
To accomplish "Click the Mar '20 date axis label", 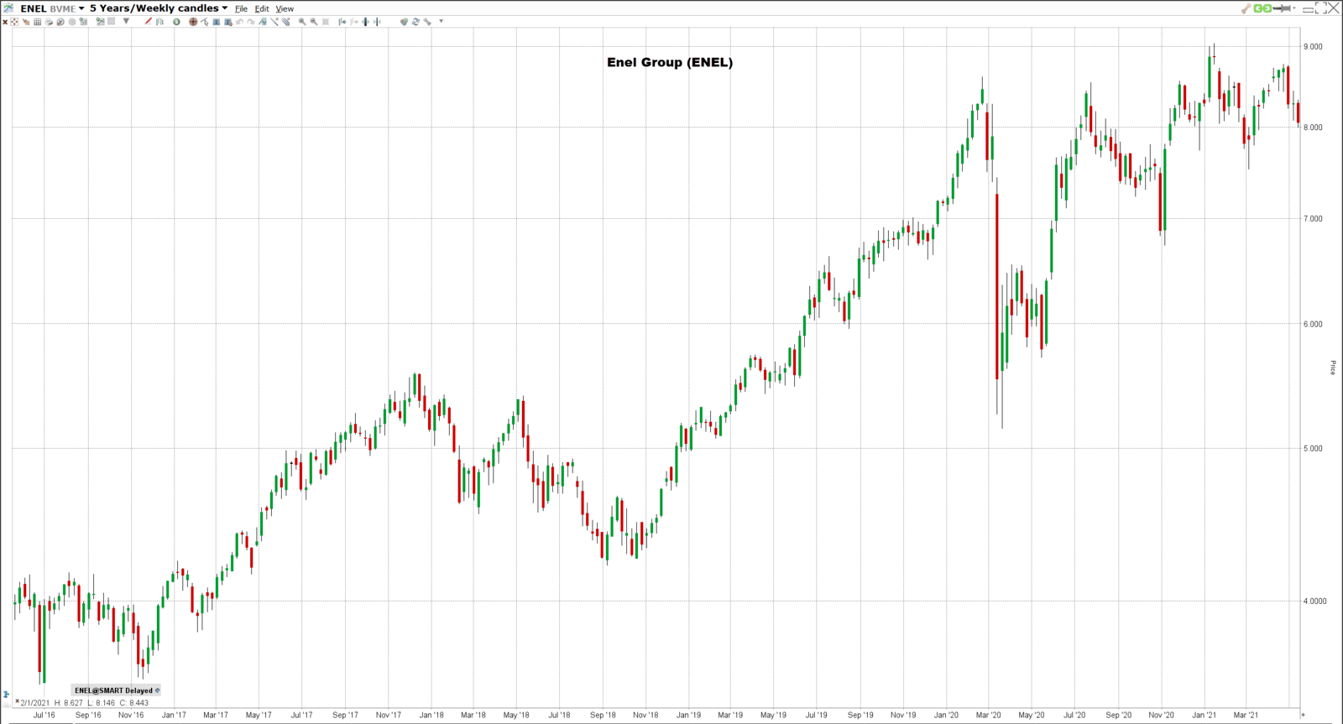I will [x=989, y=715].
